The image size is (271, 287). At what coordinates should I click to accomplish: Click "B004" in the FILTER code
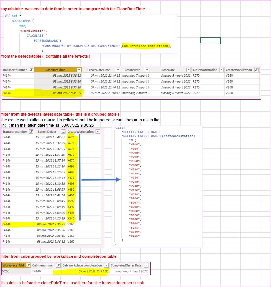tap(135, 198)
